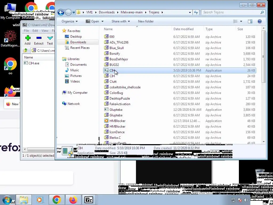Expand the view options dropdown arrow
273x205 pixels.
pos(241,21)
